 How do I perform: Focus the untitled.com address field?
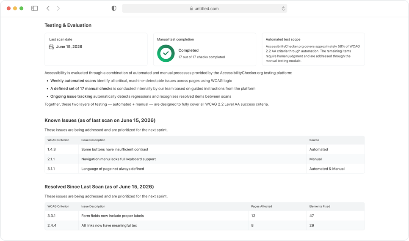click(x=204, y=8)
